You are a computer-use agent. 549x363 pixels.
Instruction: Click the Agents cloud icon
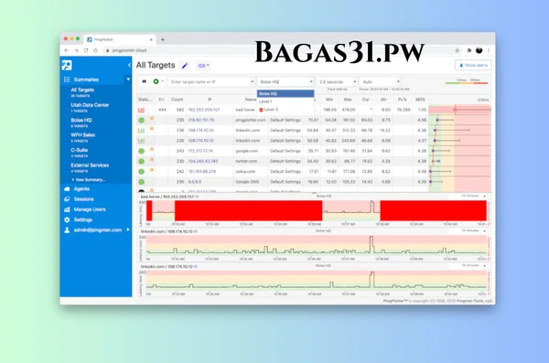point(67,188)
